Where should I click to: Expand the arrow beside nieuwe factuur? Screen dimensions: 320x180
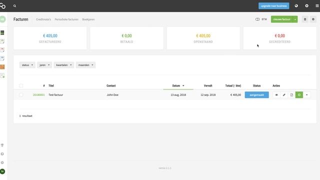[x=295, y=19]
